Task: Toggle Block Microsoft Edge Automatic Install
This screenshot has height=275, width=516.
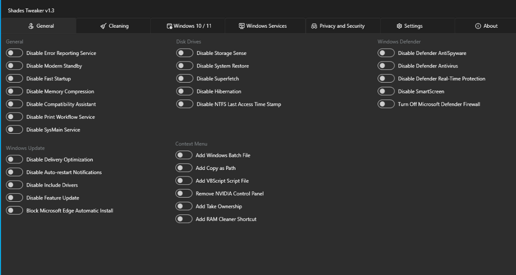Action: [x=15, y=211]
